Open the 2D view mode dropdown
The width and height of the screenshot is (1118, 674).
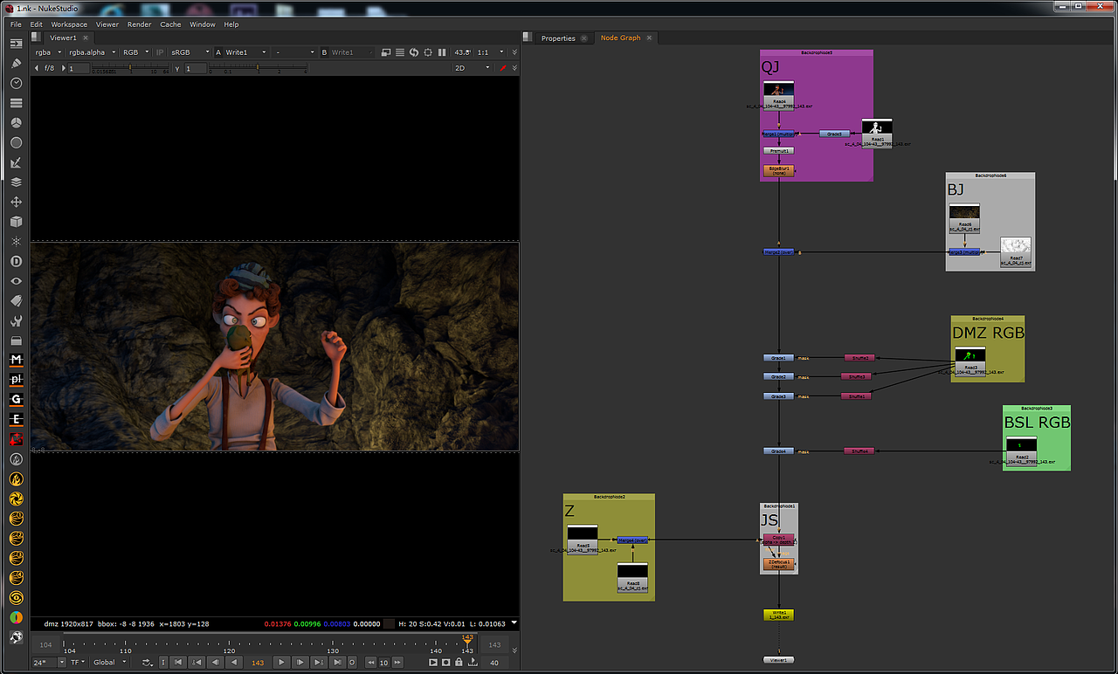[x=472, y=68]
